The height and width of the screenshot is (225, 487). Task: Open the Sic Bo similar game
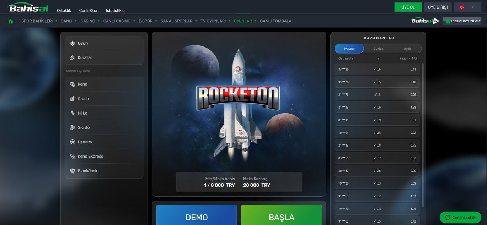point(104,127)
